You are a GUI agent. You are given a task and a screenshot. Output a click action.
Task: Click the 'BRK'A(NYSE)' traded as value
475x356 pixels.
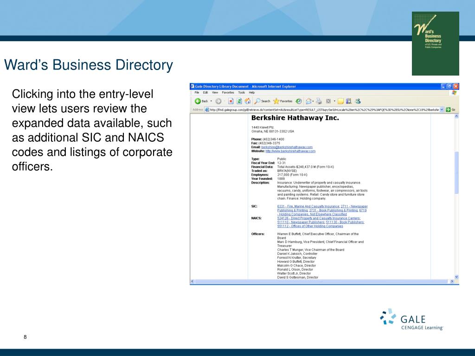pos(287,171)
